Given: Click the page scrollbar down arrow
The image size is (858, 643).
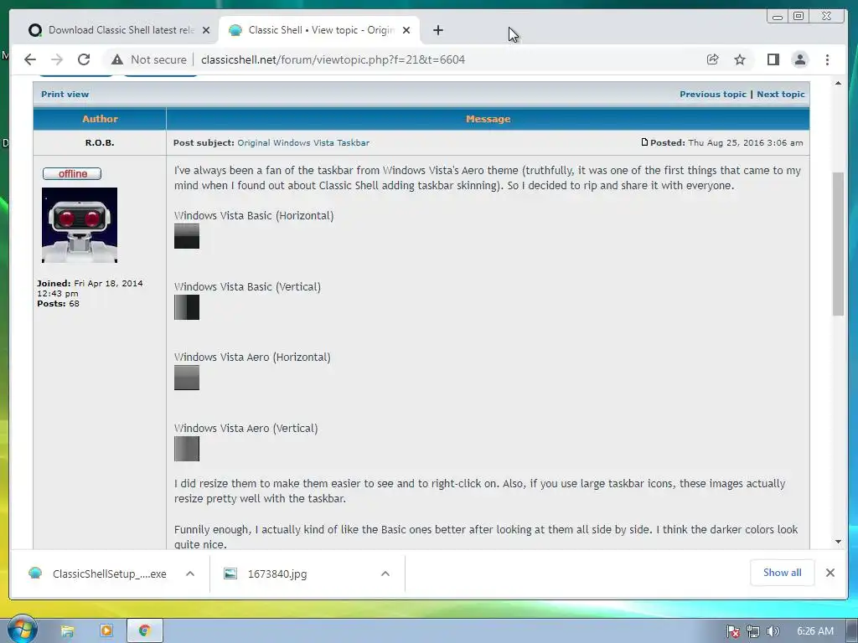Looking at the screenshot, I should (838, 542).
